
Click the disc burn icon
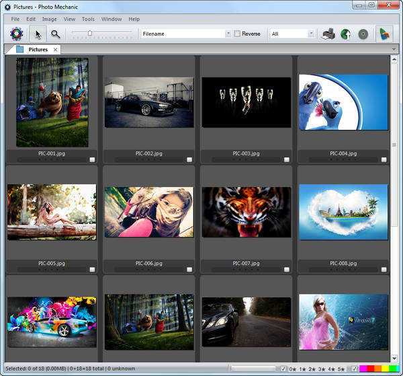pos(363,34)
